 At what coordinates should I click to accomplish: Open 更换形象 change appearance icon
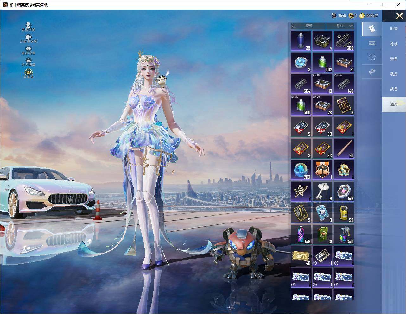pos(29,27)
